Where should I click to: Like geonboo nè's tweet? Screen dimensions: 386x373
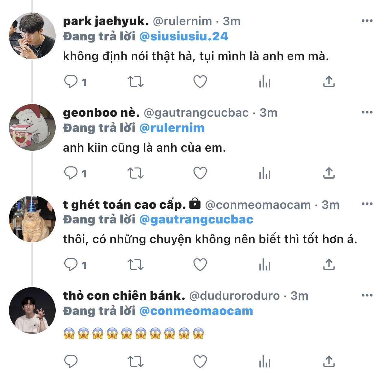pos(200,173)
